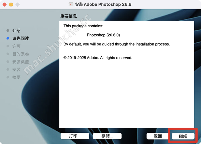Click the 返回 (Go Back) button
Screen dimensions: 201x144
(158, 136)
